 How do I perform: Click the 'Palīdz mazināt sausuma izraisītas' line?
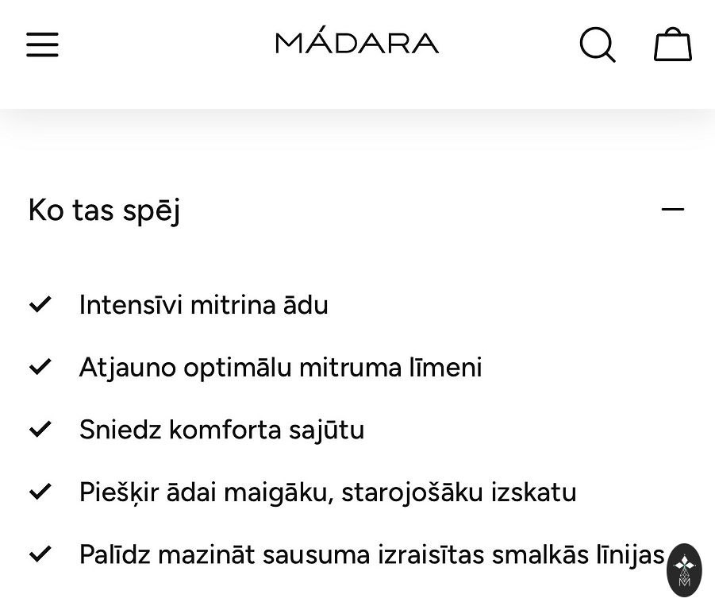[371, 554]
